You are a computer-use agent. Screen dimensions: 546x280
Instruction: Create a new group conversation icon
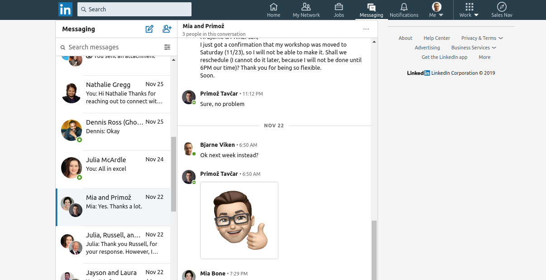(x=167, y=29)
